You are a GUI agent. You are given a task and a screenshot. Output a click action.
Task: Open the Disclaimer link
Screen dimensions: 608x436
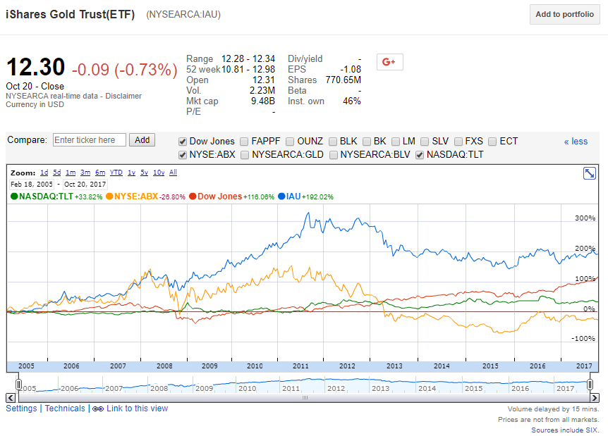click(x=123, y=96)
